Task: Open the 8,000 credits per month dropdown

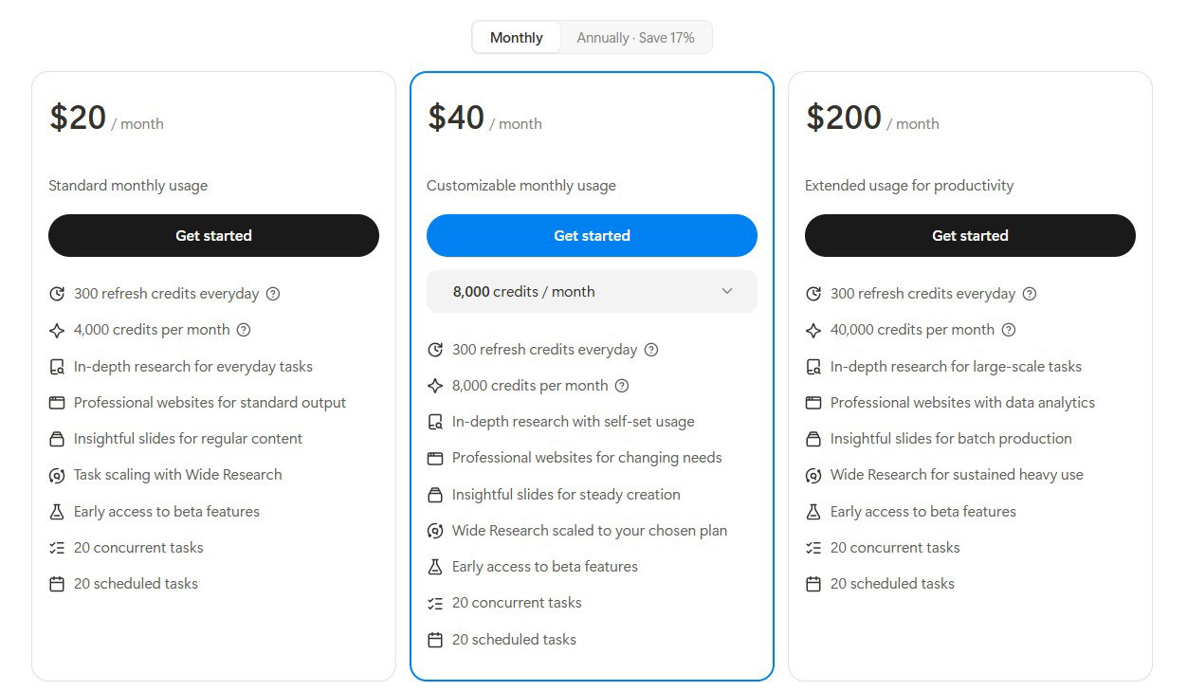Action: tap(592, 291)
